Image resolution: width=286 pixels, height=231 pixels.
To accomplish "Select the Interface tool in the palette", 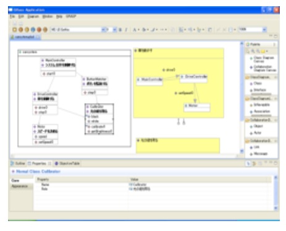I will (x=259, y=90).
